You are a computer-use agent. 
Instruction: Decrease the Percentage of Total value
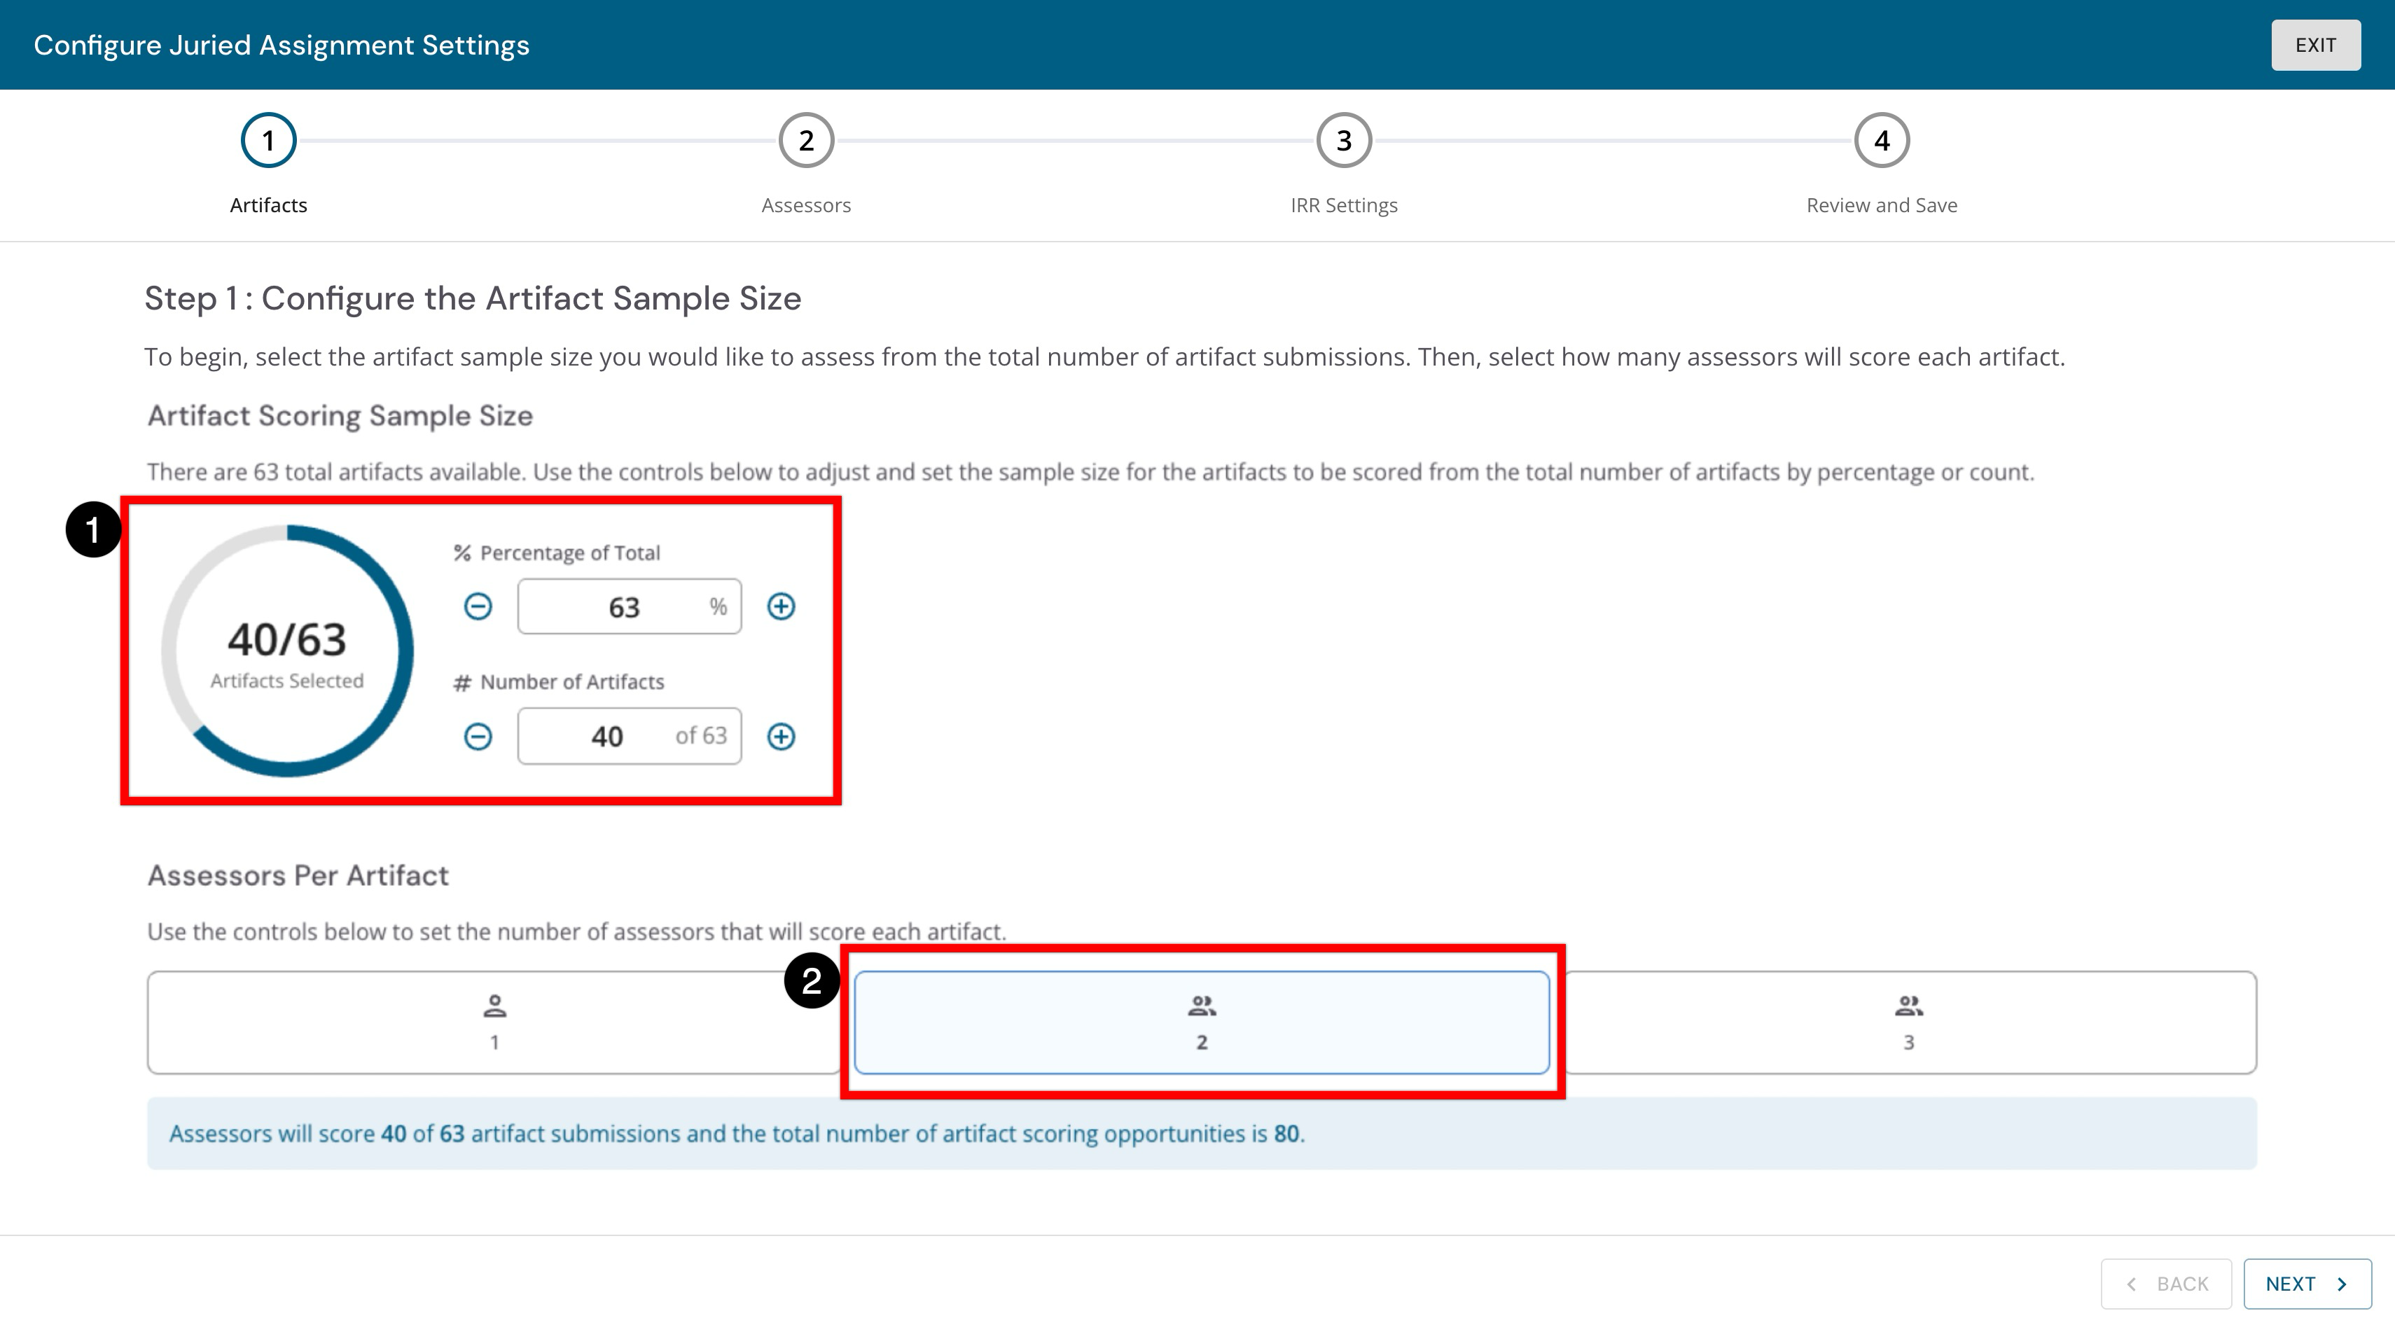[478, 607]
